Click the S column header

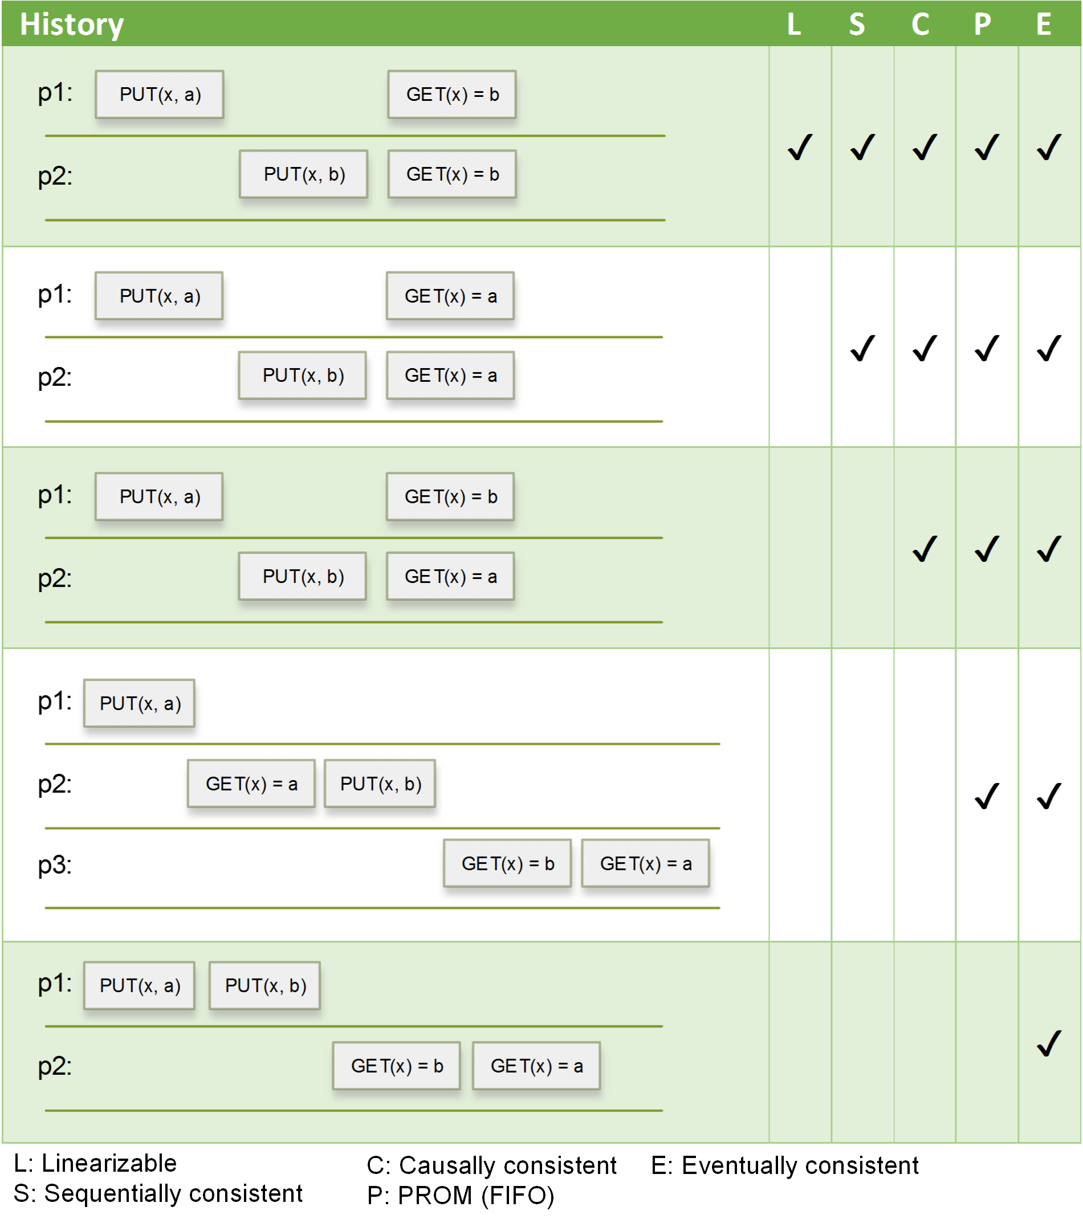tap(857, 25)
